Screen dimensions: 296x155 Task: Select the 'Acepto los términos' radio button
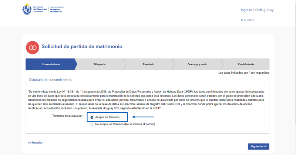92,117
